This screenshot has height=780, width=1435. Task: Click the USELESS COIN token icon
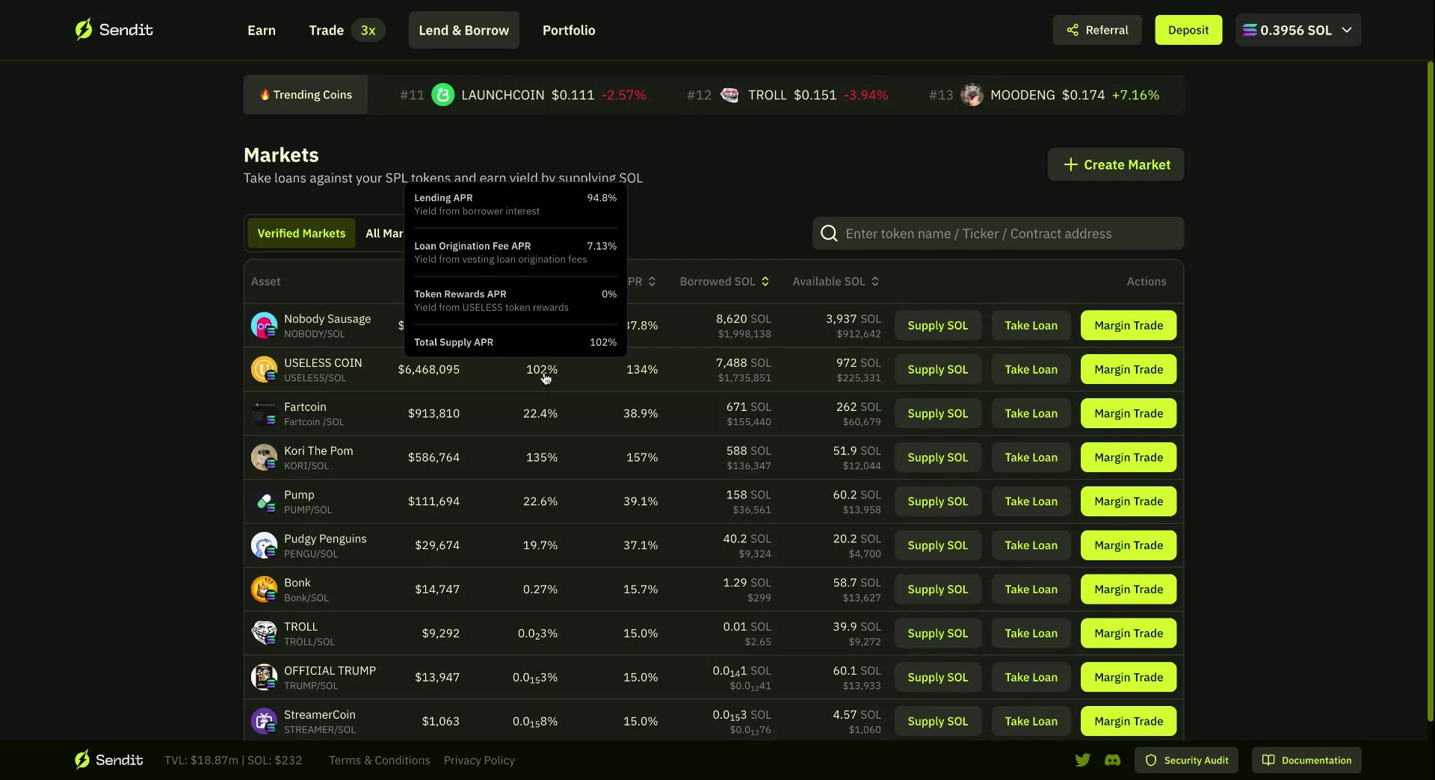click(x=263, y=369)
